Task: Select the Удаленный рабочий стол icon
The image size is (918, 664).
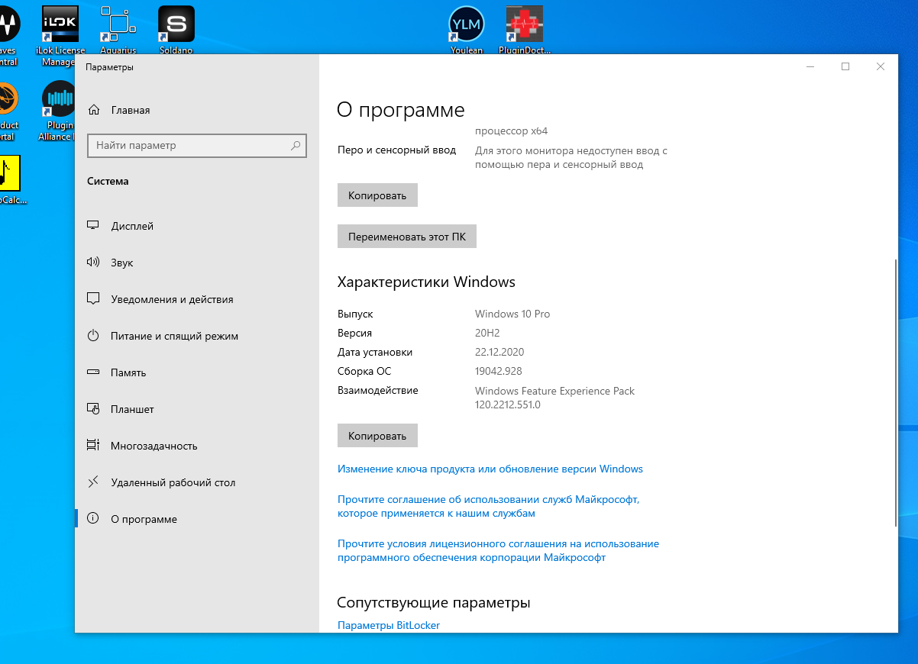Action: [93, 482]
